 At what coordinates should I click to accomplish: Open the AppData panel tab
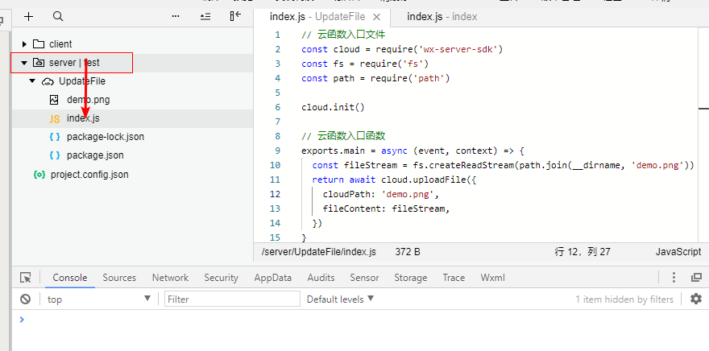pos(272,278)
